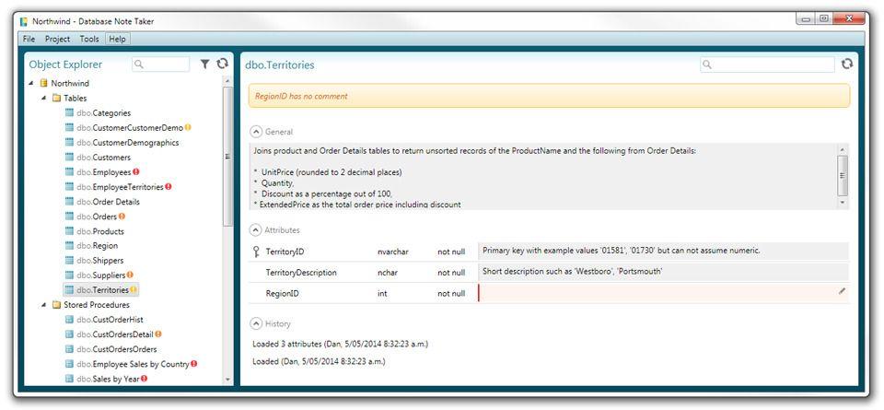This screenshot has height=410, width=884.
Task: Click the orange badge on dbo.CustomerCustomerDemo
Action: 188,127
